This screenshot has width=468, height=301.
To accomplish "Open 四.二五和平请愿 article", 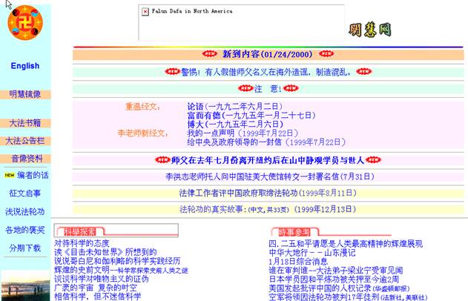I will pos(346,244).
